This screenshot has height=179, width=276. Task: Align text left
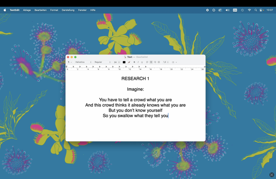[x=147, y=62]
